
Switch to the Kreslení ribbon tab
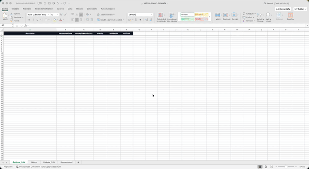point(27,9)
